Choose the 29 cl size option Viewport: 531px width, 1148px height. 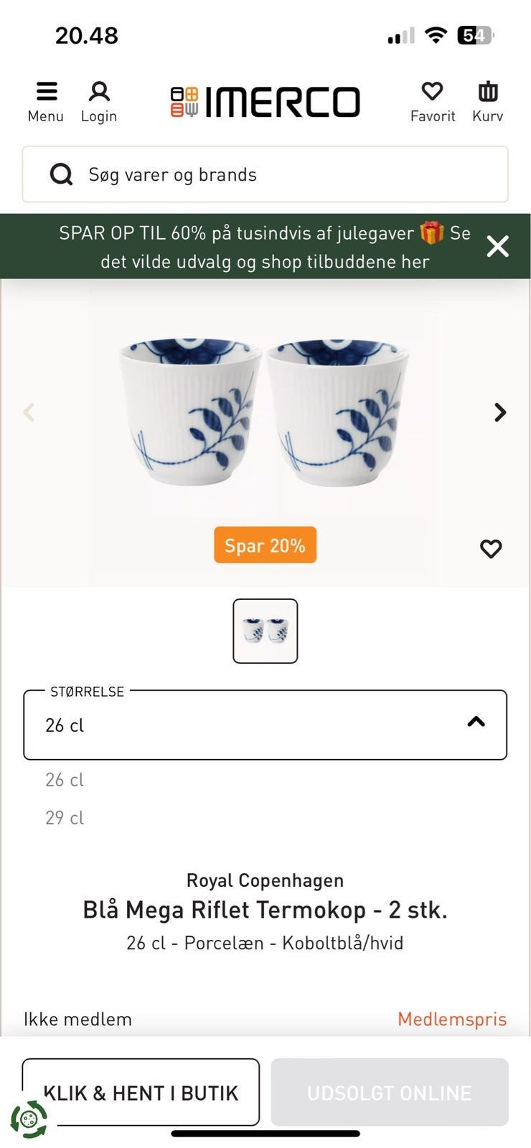(x=65, y=818)
